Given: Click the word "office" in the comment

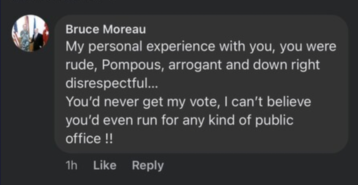Looking at the screenshot, I should coord(83,139).
